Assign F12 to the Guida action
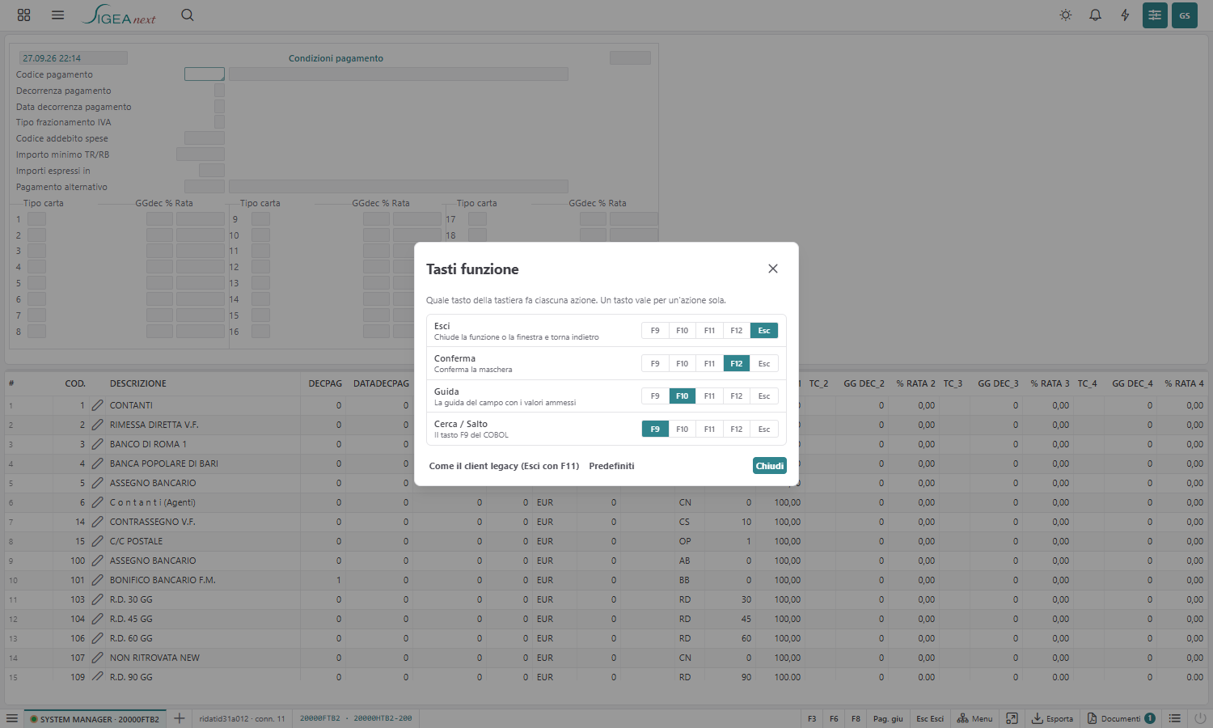 click(x=737, y=396)
